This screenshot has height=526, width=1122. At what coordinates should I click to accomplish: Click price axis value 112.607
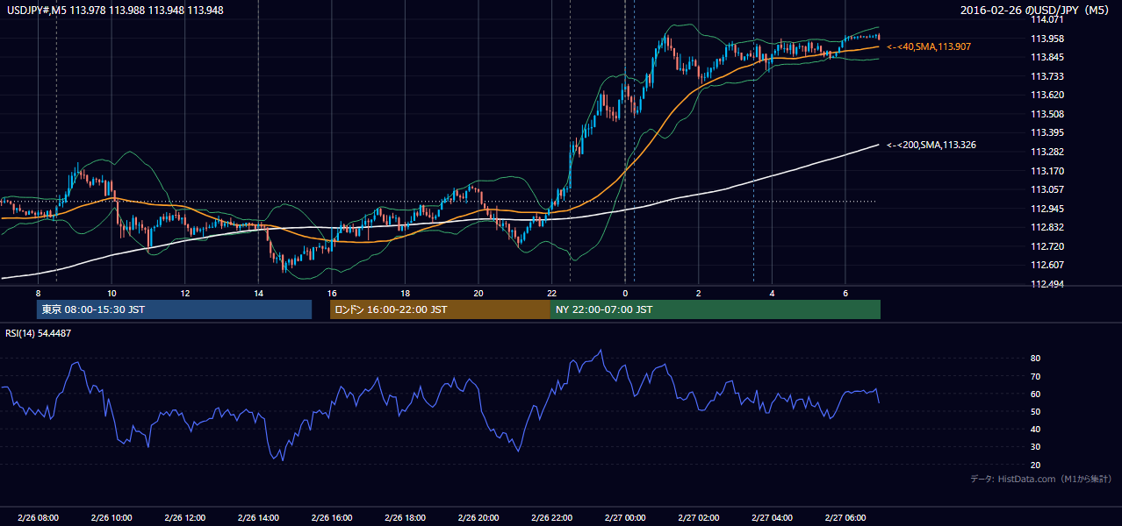(1047, 265)
